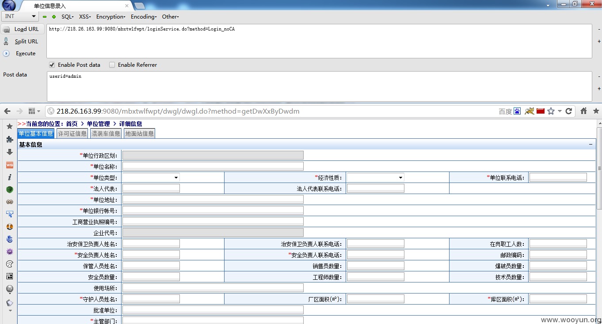
Task: Click the color palette sidebar icon
Action: [x=10, y=264]
